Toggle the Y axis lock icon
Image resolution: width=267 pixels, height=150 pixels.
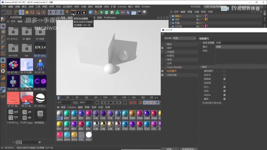[56, 13]
